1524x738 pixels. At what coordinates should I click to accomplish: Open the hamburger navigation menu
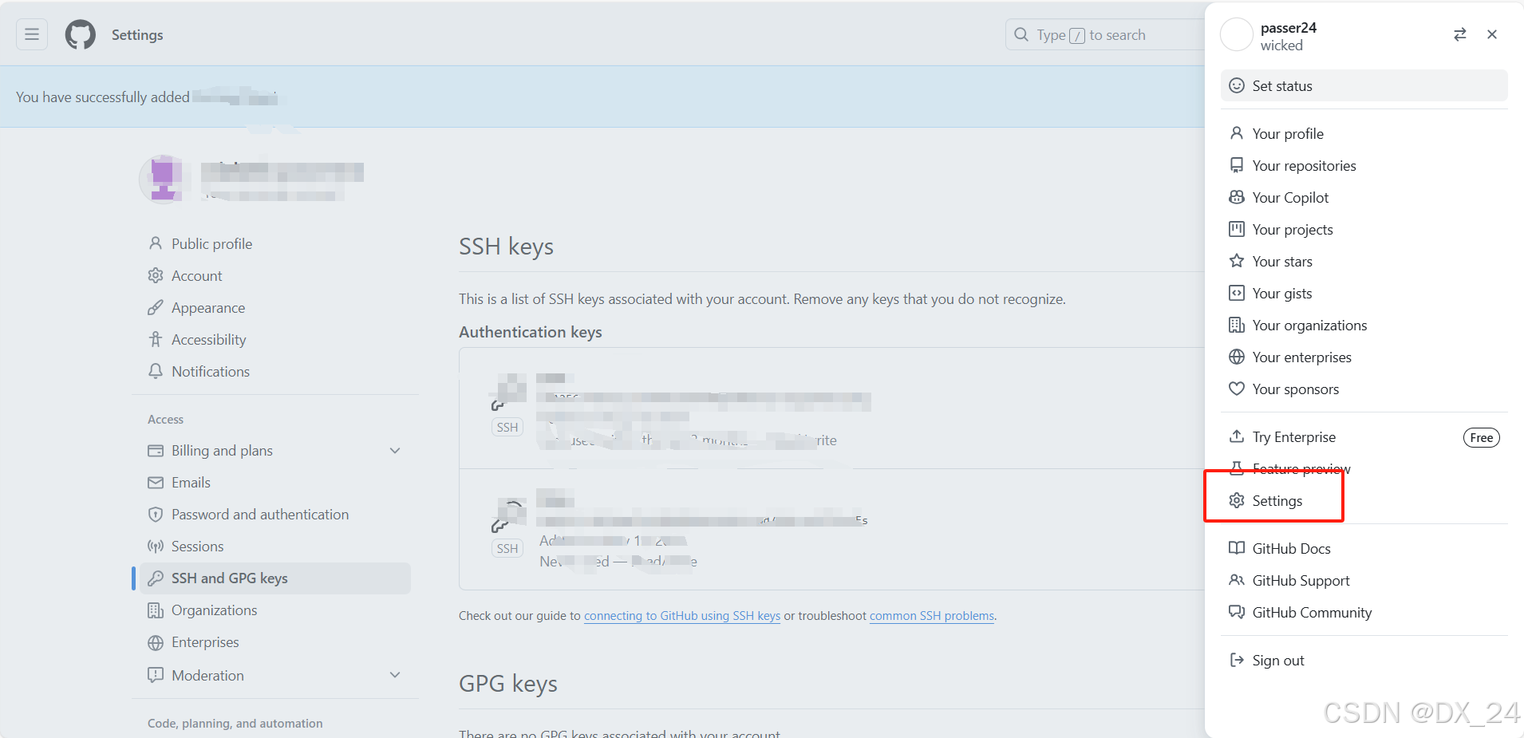(32, 34)
